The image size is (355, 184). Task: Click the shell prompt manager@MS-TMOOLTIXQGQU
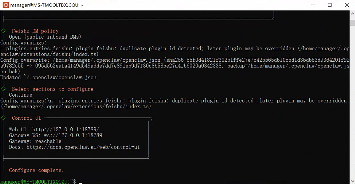coord(34,181)
